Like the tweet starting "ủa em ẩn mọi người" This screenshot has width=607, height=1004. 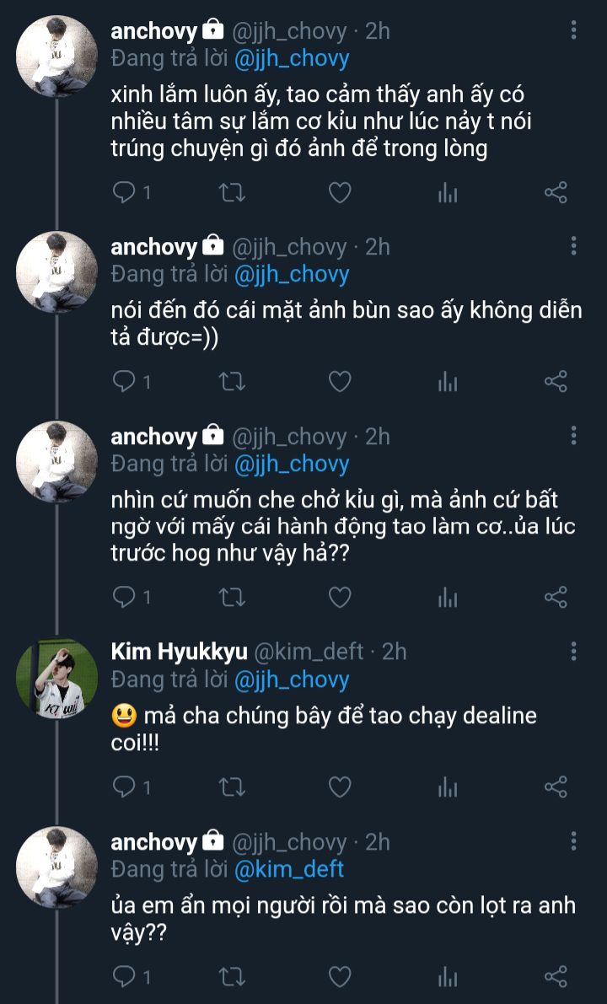click(339, 977)
